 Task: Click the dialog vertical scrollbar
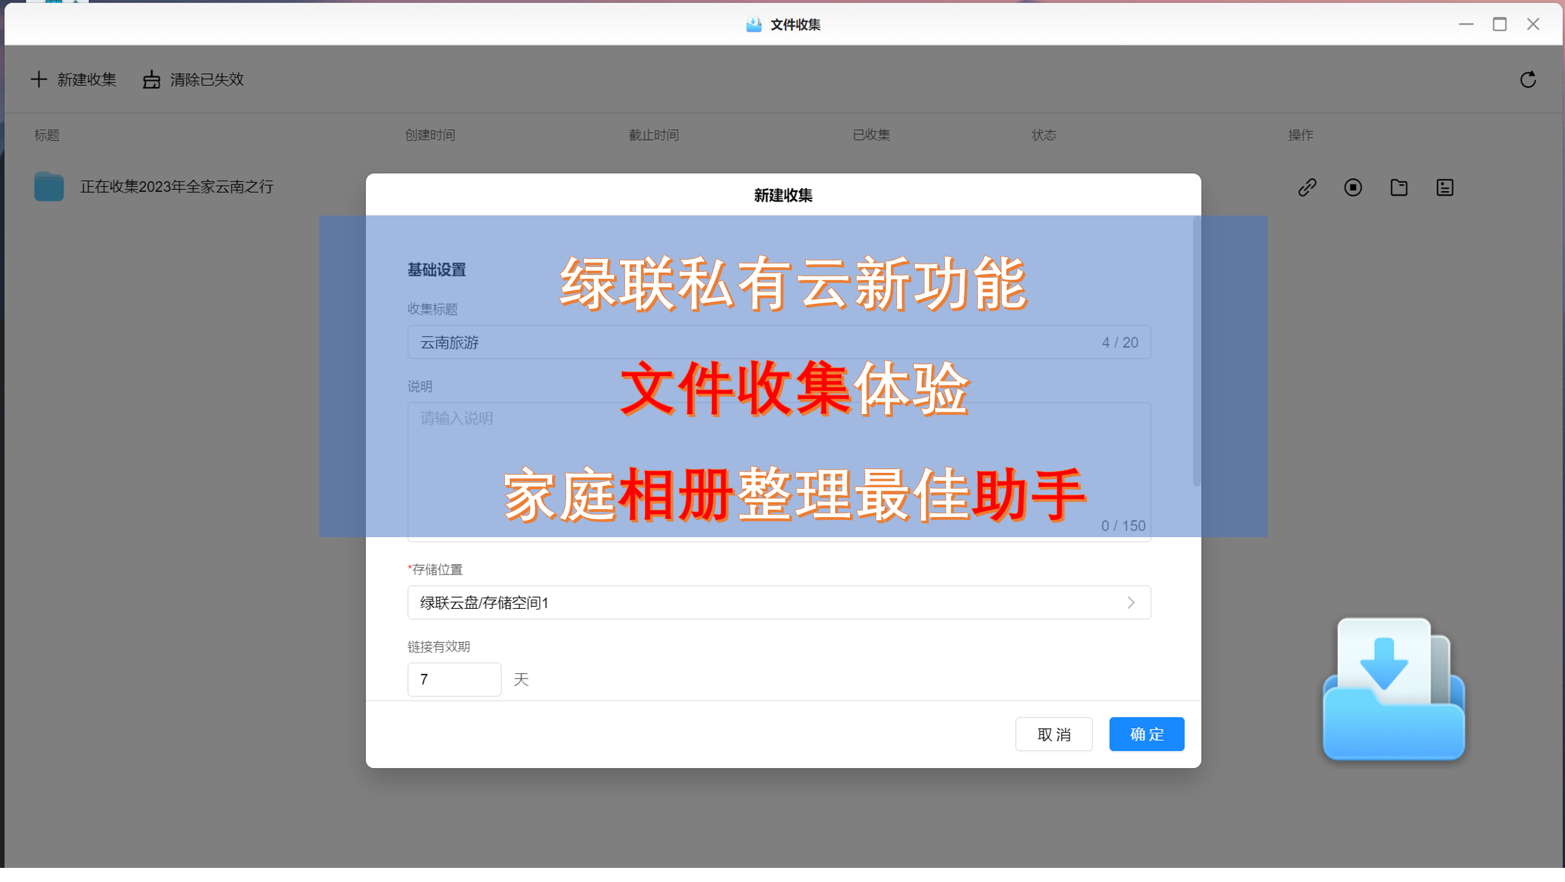click(x=1196, y=350)
